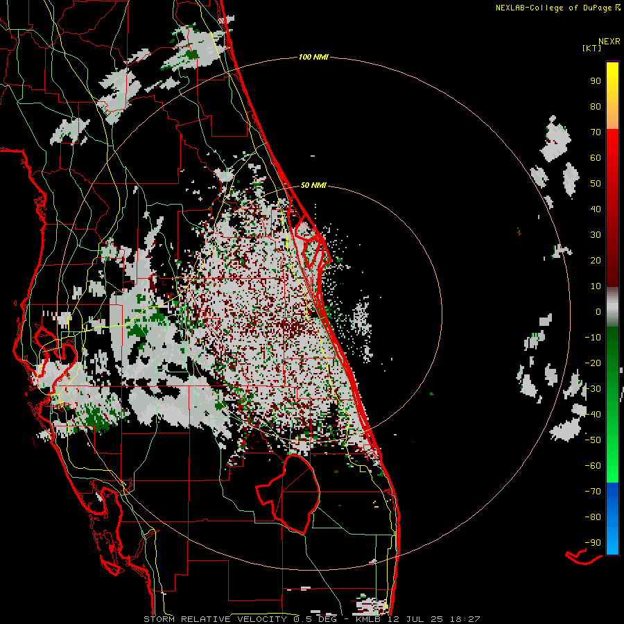Click the 18:27 timestamp text
The height and width of the screenshot is (624, 624).
click(x=465, y=619)
